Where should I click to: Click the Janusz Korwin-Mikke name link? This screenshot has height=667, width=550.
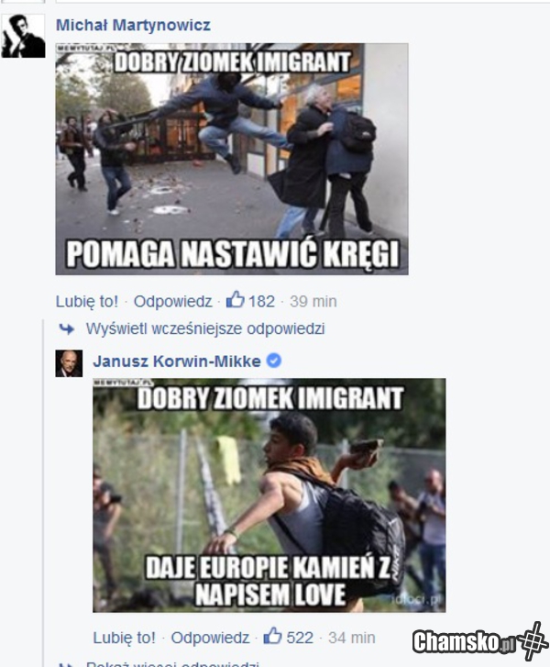(x=177, y=361)
